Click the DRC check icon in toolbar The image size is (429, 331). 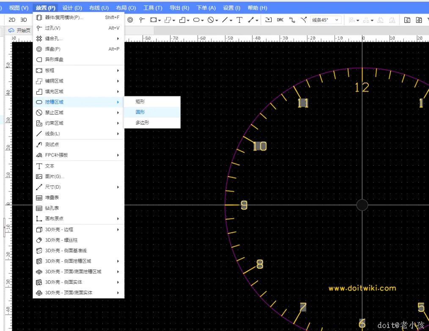click(280, 20)
